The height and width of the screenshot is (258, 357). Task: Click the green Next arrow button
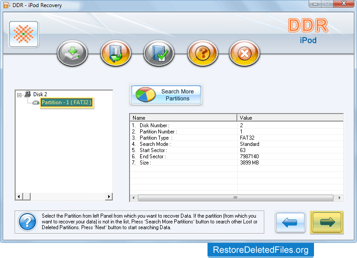[x=327, y=223]
